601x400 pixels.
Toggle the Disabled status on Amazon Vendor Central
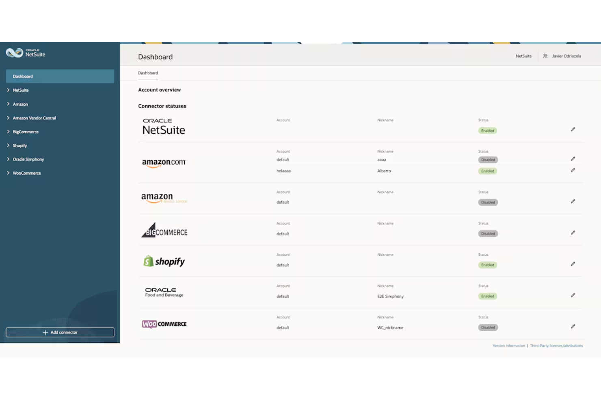pyautogui.click(x=488, y=202)
